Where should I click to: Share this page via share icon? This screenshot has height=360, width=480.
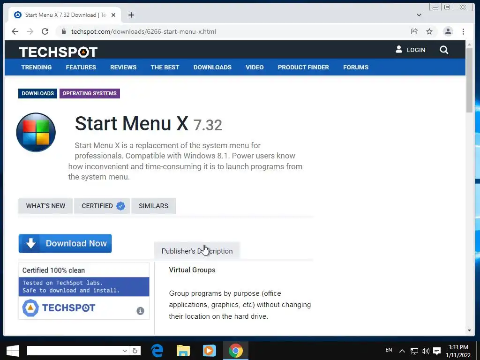414,31
